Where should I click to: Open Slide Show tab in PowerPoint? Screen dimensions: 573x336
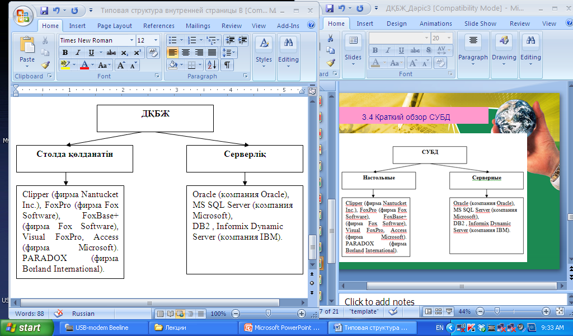(480, 24)
